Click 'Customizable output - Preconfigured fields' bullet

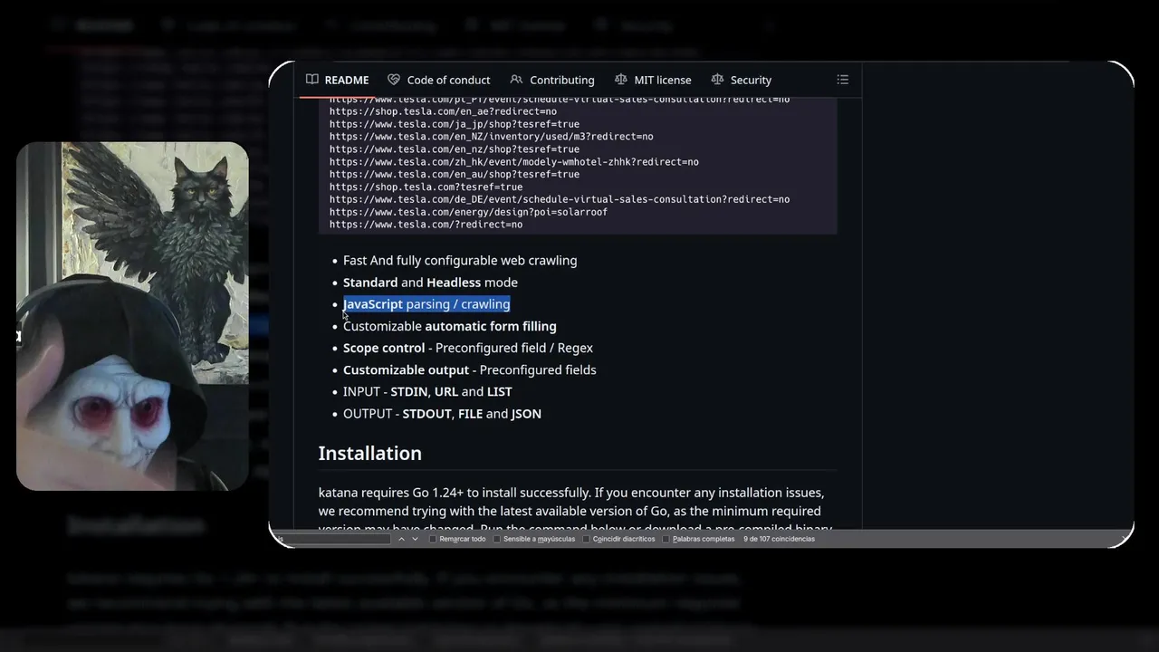pos(470,369)
